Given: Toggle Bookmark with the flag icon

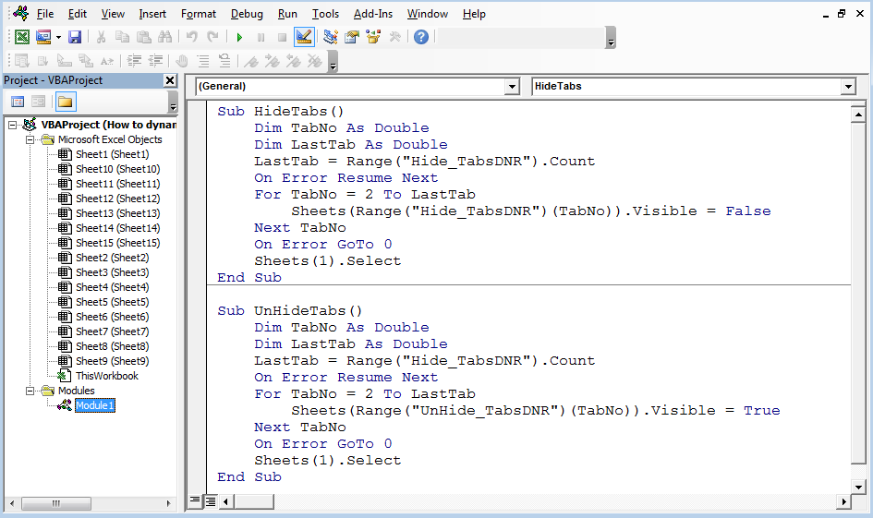Looking at the screenshot, I should coord(251,61).
